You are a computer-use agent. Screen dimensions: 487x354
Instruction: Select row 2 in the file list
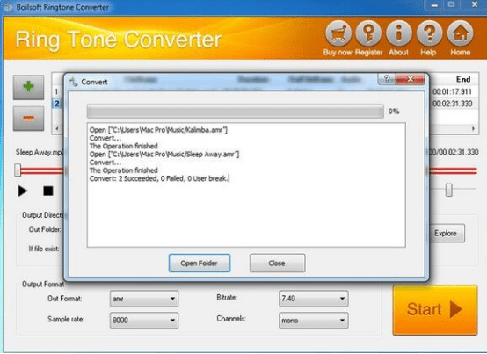[57, 104]
